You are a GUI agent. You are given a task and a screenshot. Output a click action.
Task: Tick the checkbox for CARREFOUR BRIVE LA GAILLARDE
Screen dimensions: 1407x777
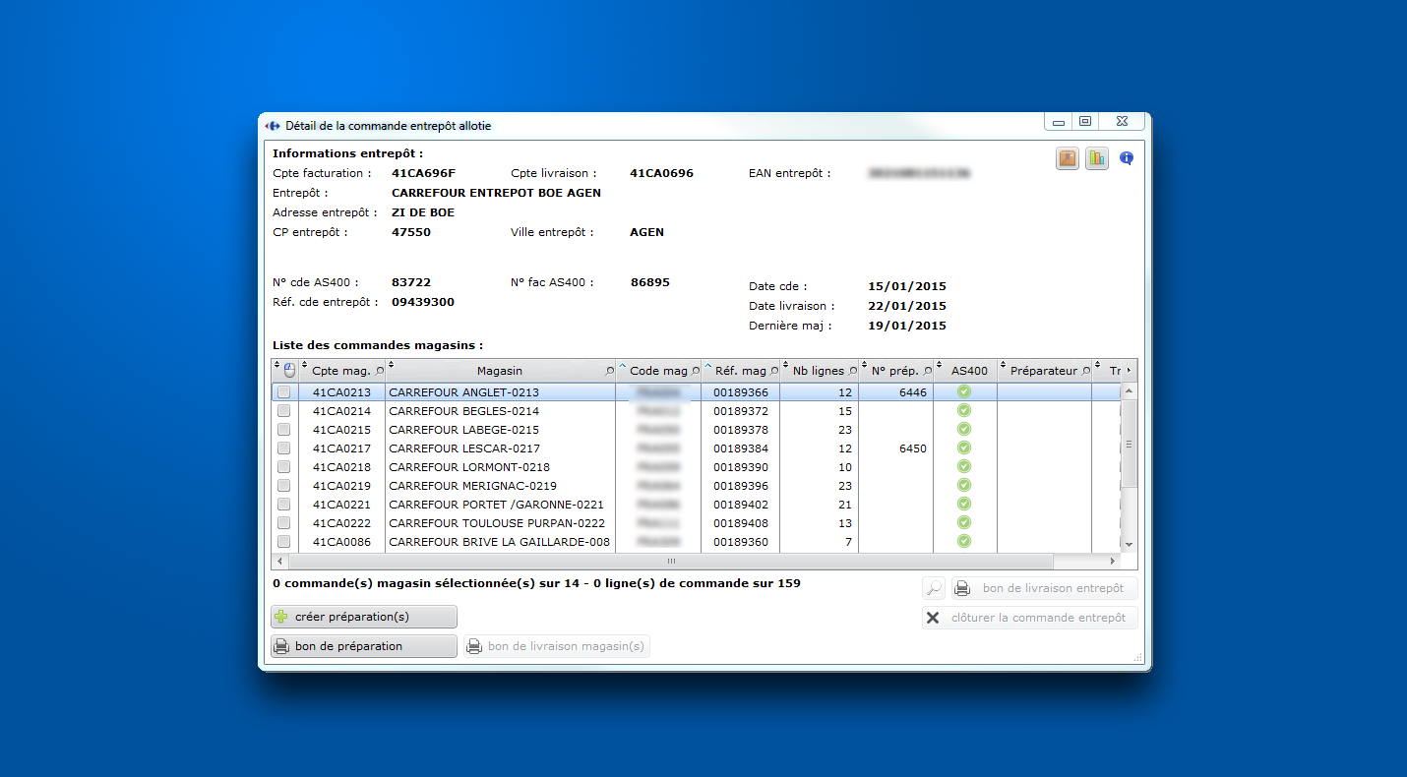pyautogui.click(x=283, y=542)
